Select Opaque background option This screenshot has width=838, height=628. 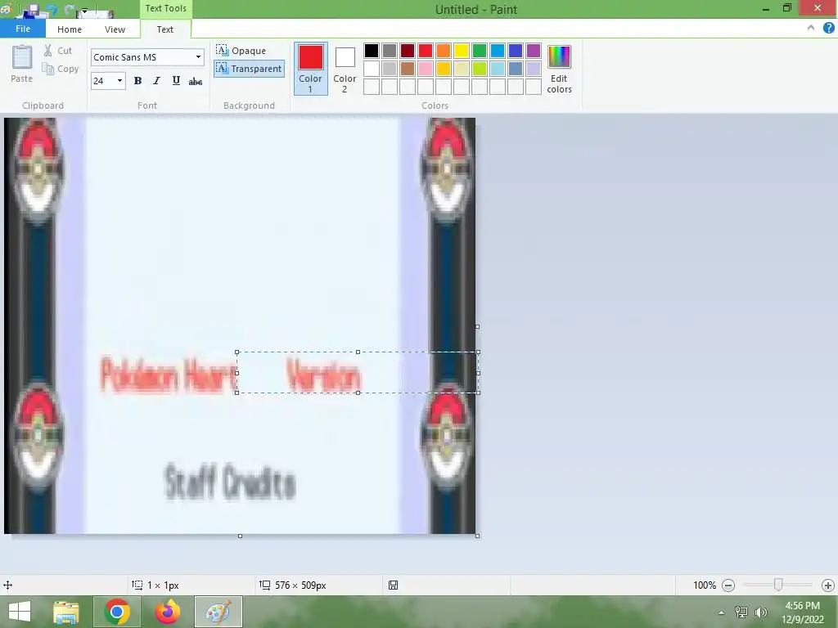241,50
